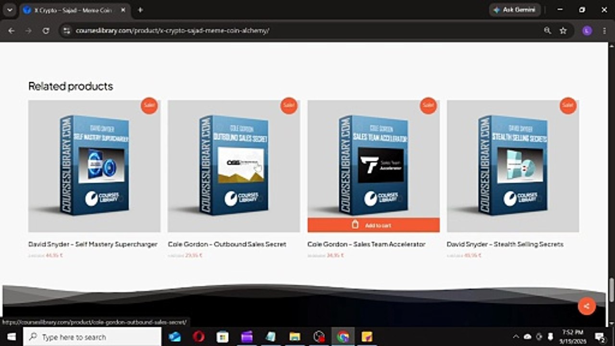This screenshot has width=615, height=346.
Task: Switch to Google Chrome on taskbar
Action: click(x=343, y=337)
